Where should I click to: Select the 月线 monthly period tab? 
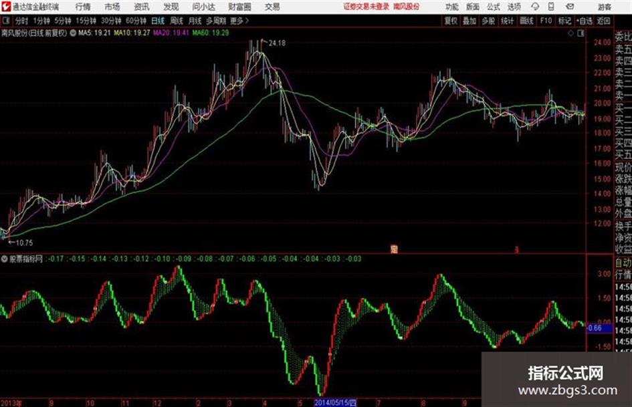[x=195, y=21]
